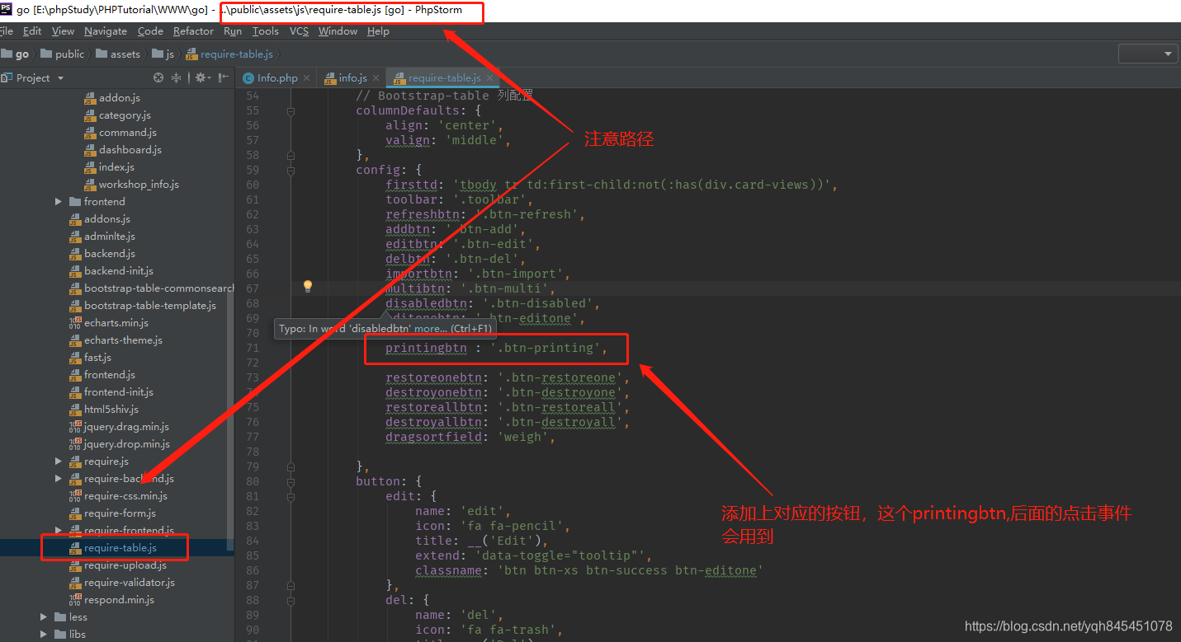Click the collapse all icon in Project panel
This screenshot has height=642, width=1181.
click(x=176, y=77)
